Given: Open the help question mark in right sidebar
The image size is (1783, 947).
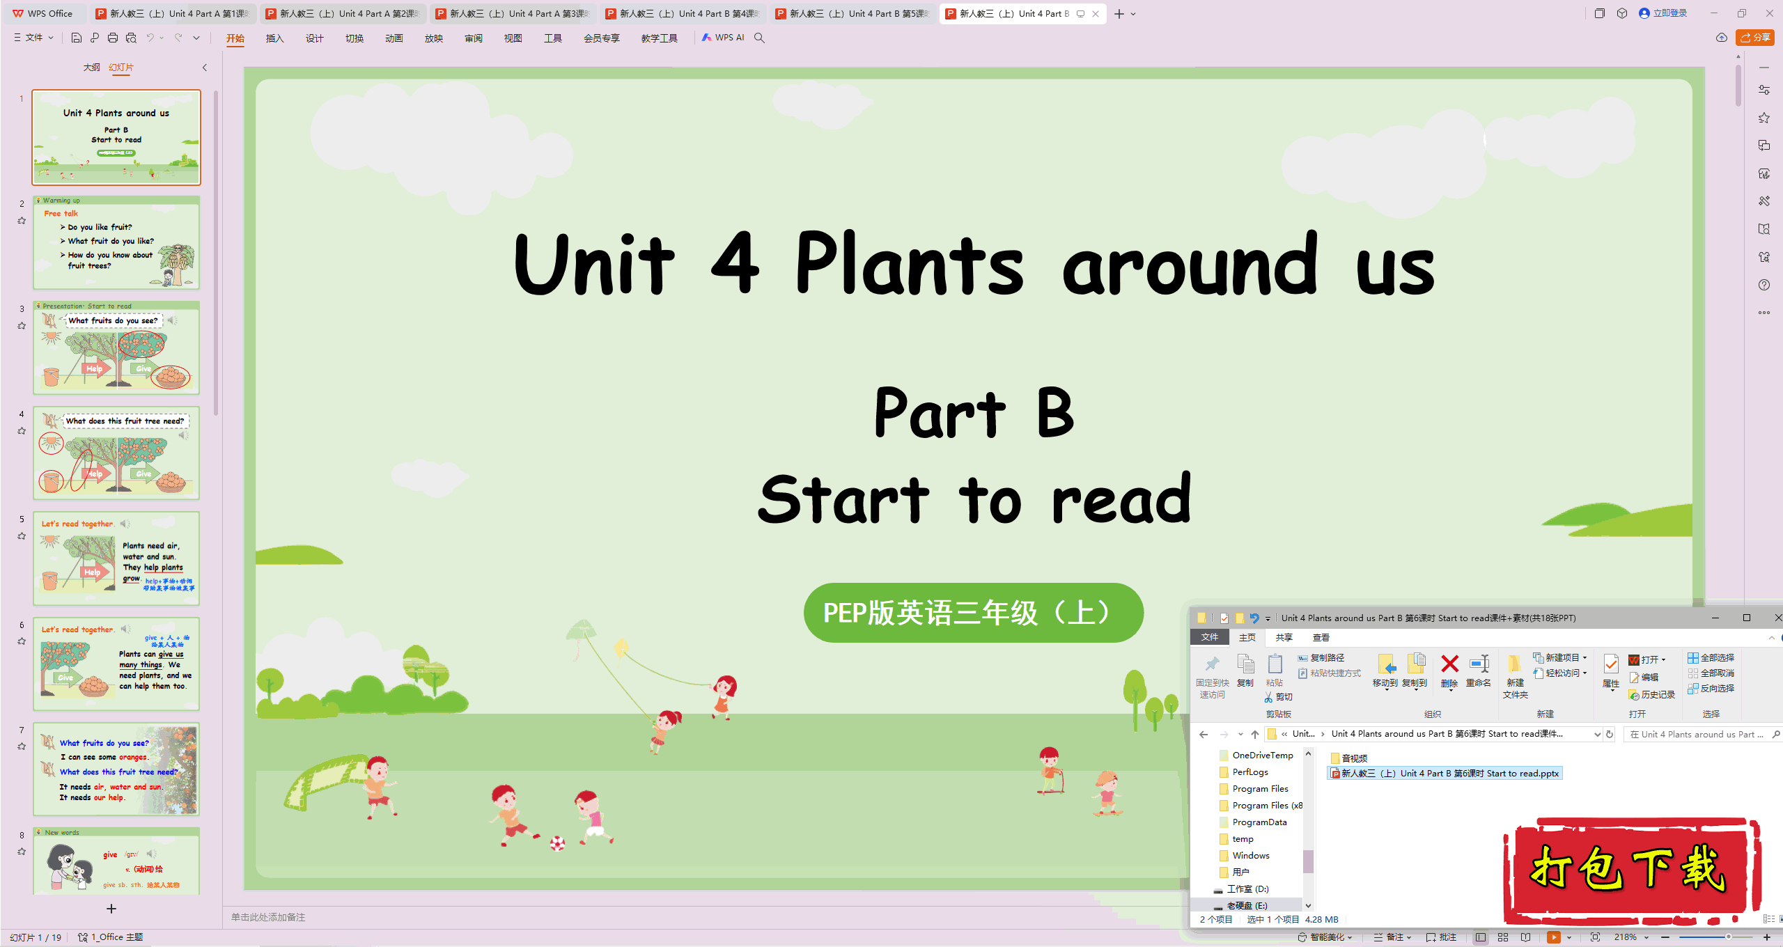Looking at the screenshot, I should (x=1764, y=285).
